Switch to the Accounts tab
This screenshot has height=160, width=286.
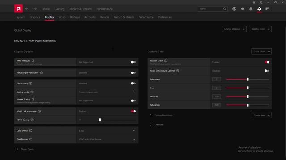(x=90, y=17)
